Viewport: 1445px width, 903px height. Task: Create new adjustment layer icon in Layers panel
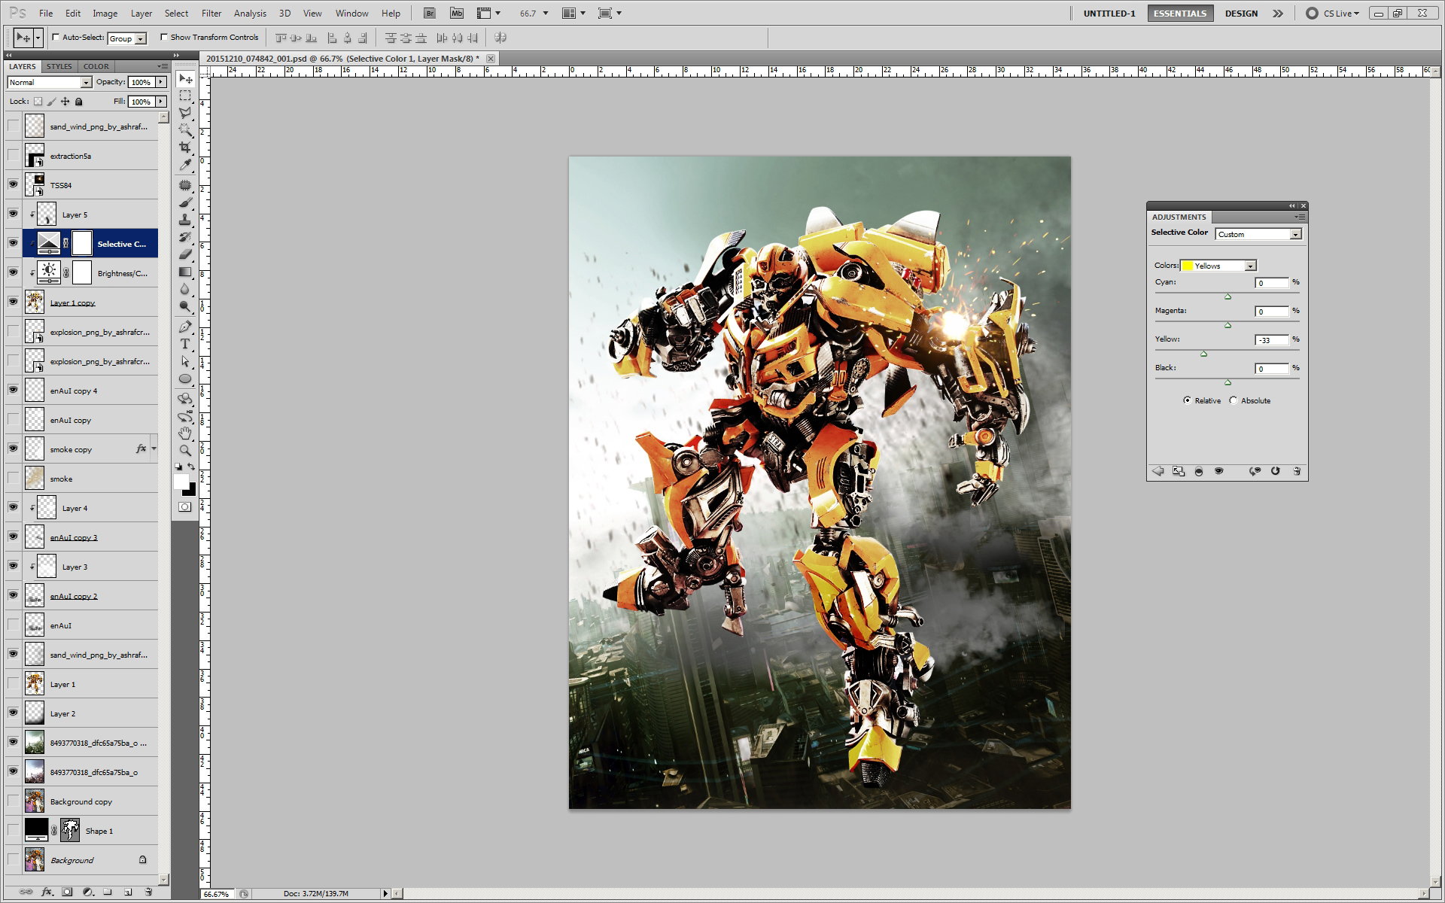pos(88,892)
